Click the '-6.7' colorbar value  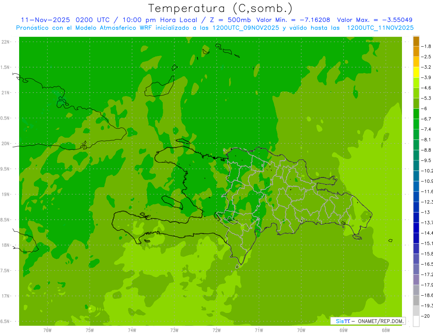pos(427,119)
